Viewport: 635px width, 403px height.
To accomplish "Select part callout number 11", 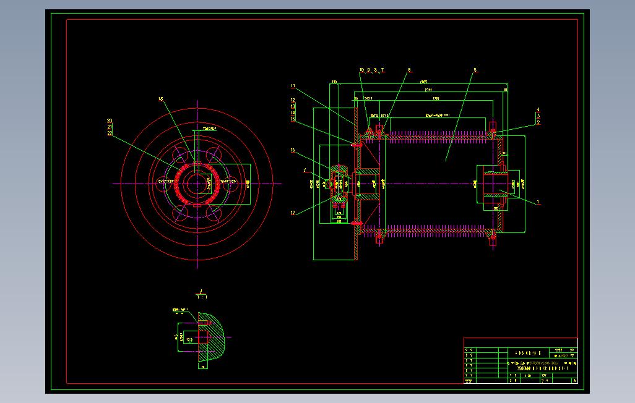I will click(293, 86).
